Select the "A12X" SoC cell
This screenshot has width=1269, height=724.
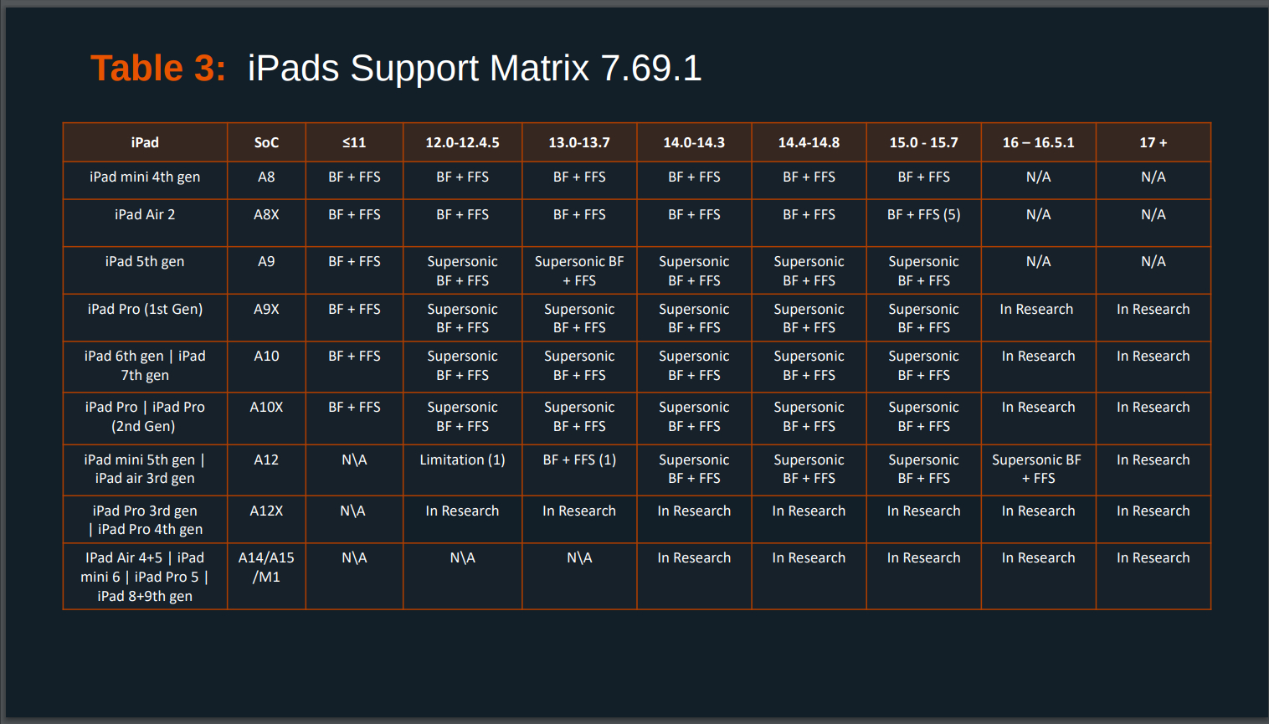coord(266,511)
